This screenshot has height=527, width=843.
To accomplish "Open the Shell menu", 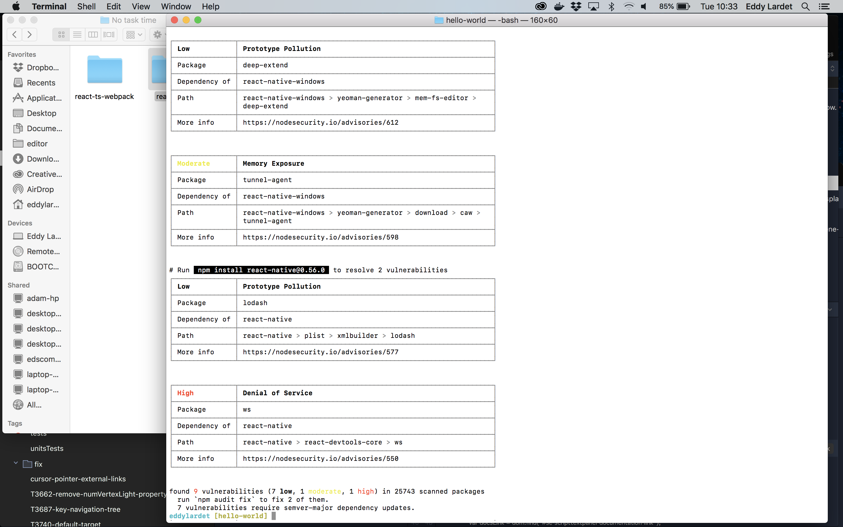I will pyautogui.click(x=86, y=6).
